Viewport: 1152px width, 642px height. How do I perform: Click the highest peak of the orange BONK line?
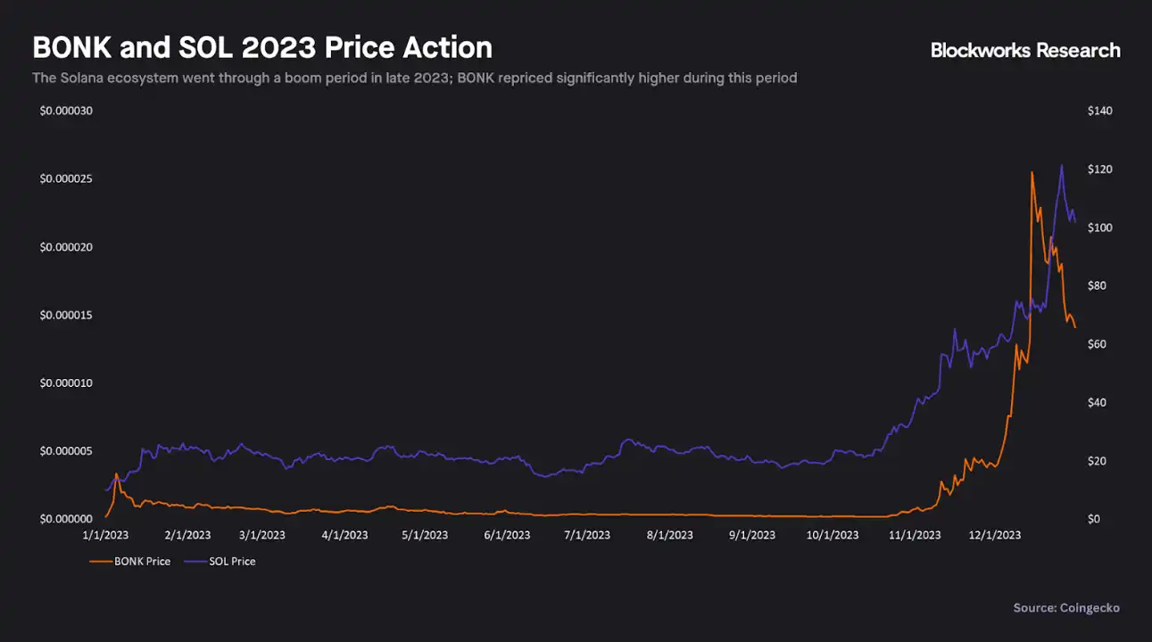tap(1032, 172)
